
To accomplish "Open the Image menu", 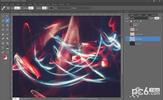I will (x=12, y=4).
